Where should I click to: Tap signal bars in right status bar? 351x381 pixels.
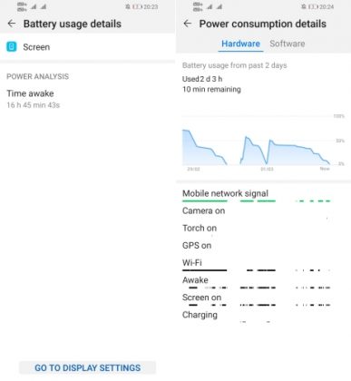214,6
